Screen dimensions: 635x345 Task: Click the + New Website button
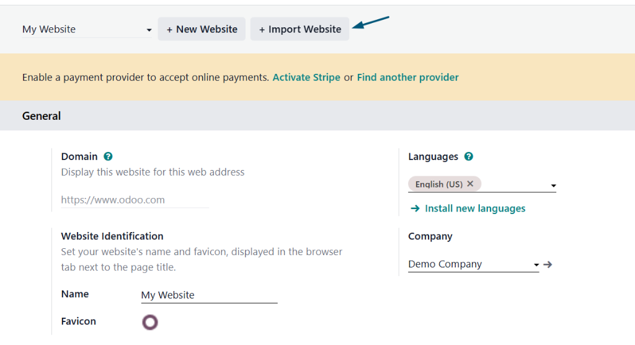[x=202, y=29]
